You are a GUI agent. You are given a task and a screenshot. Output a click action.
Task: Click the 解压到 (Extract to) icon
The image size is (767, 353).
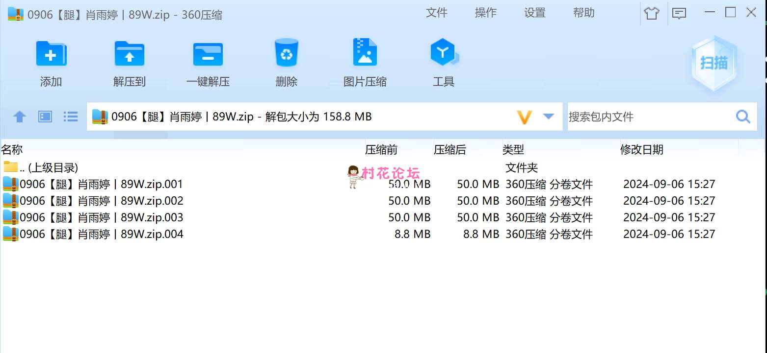click(x=130, y=54)
